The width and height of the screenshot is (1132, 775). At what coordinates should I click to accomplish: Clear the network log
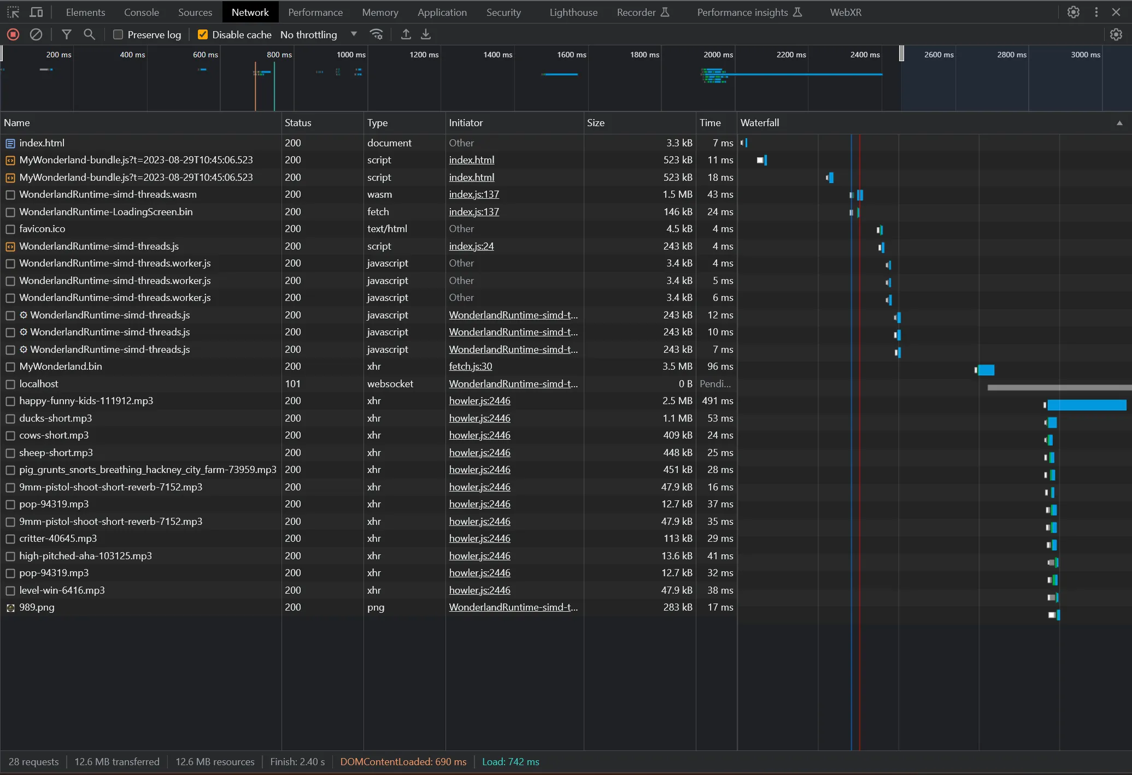coord(36,34)
